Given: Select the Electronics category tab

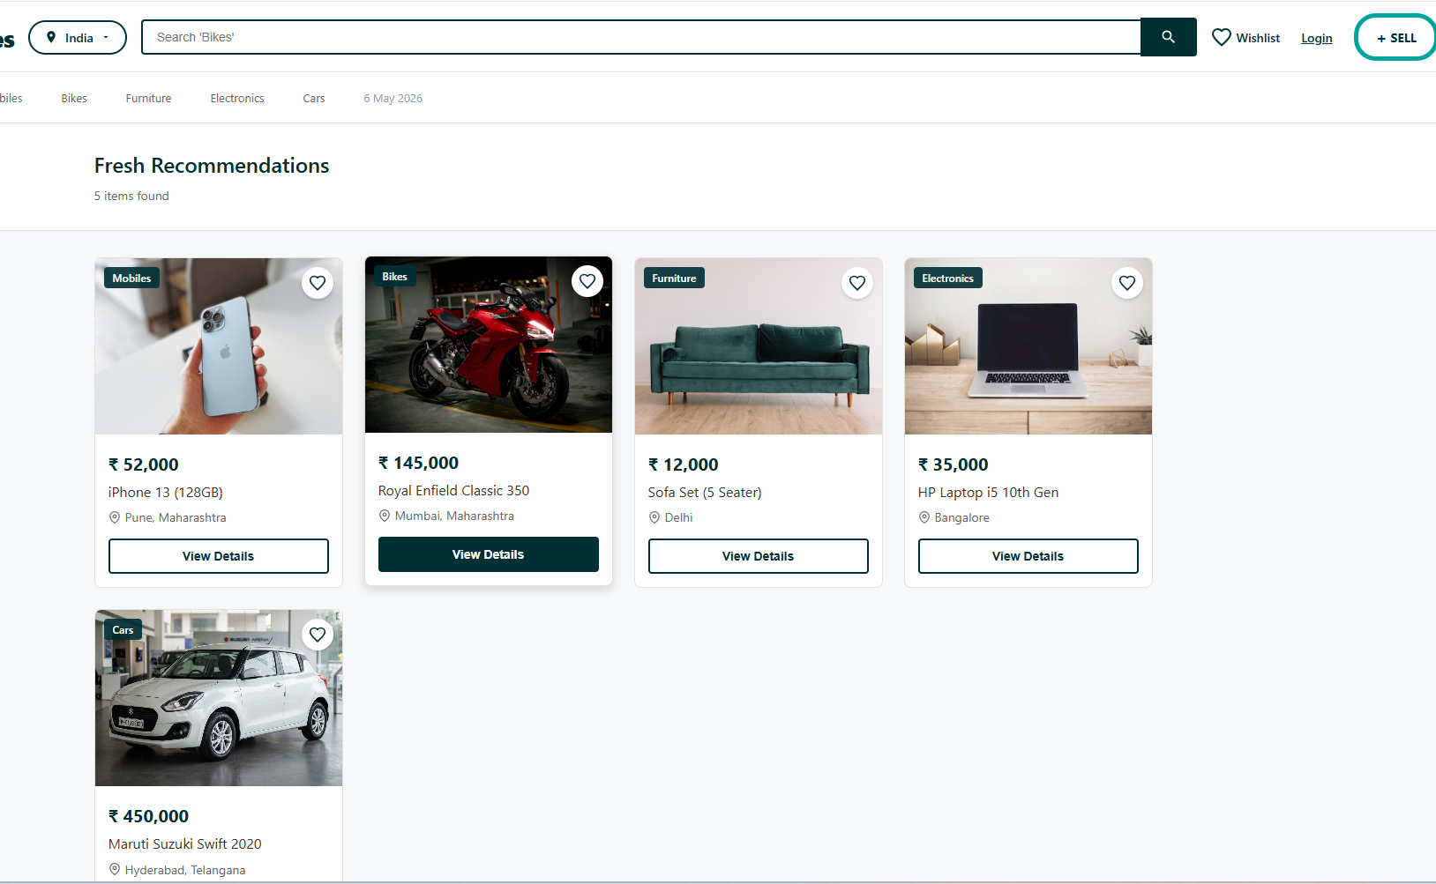Looking at the screenshot, I should tap(237, 98).
